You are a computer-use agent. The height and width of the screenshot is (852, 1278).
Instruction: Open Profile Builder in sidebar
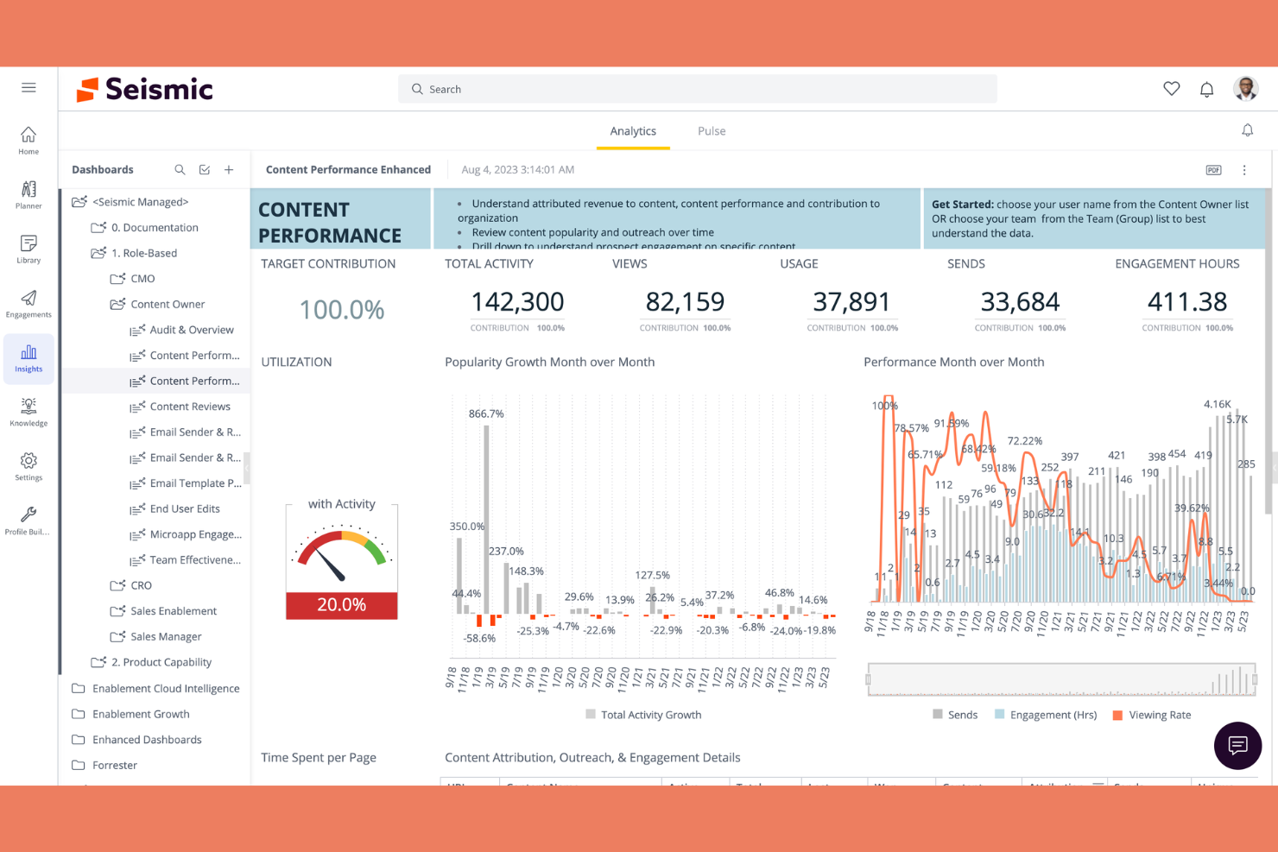(x=28, y=521)
